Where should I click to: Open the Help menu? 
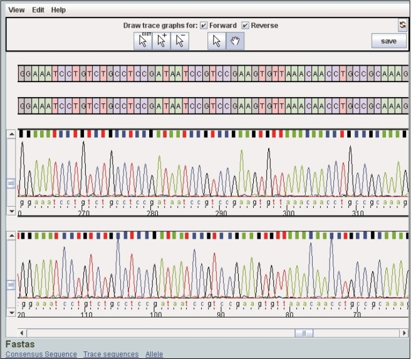[58, 10]
